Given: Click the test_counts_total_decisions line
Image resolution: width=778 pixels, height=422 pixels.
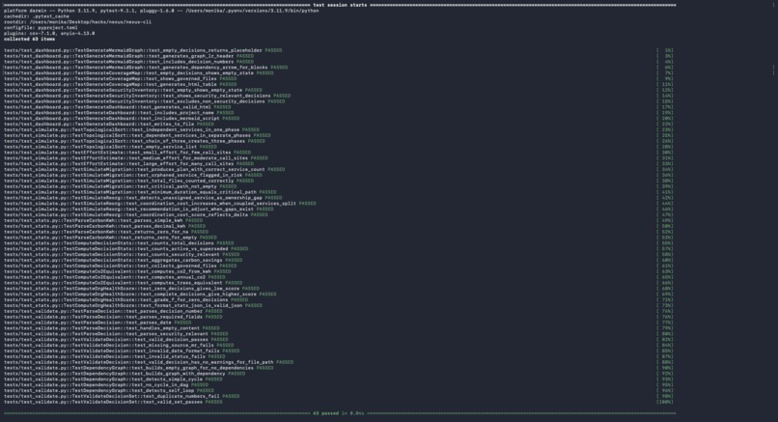Looking at the screenshot, I should coord(119,243).
